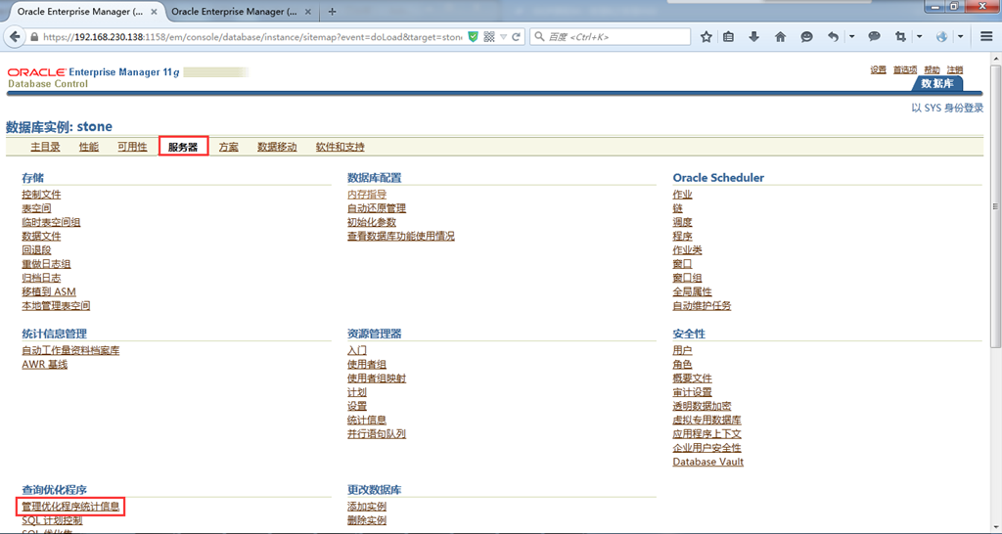1002x534 pixels.
Task: Click the 注销 logout link
Action: pyautogui.click(x=954, y=69)
